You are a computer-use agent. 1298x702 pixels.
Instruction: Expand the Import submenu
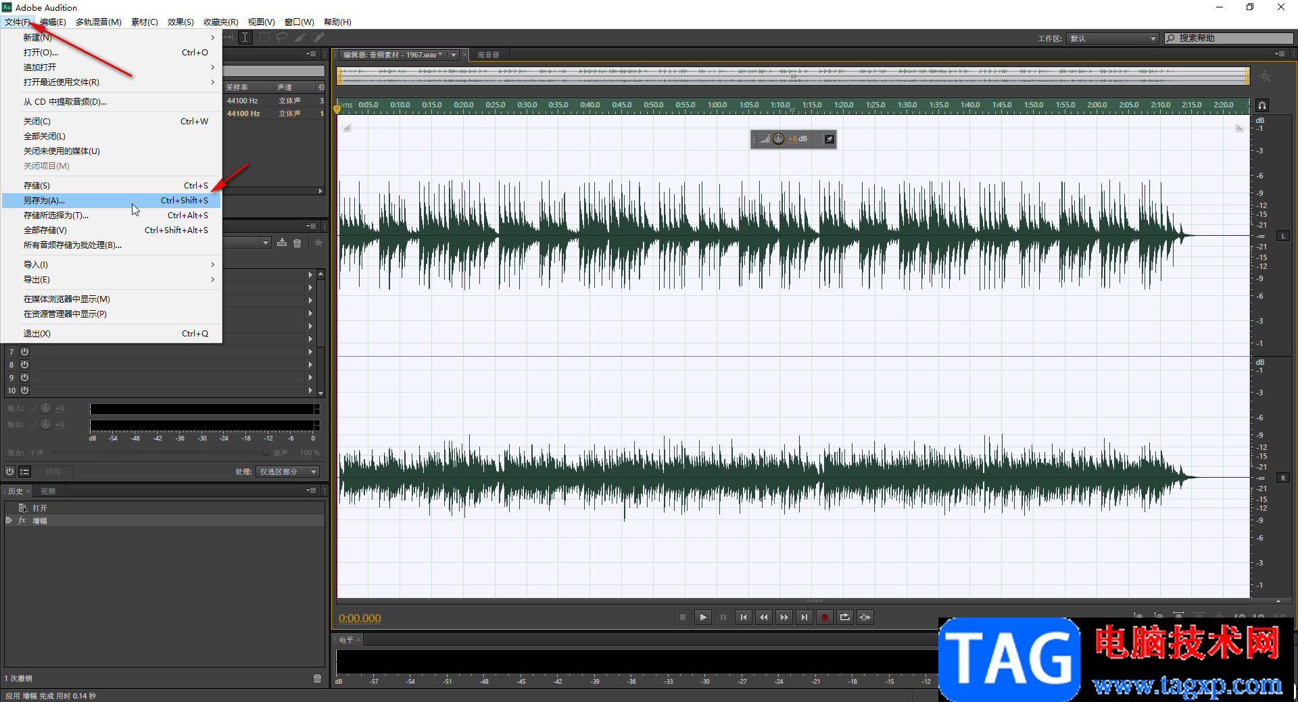click(111, 264)
